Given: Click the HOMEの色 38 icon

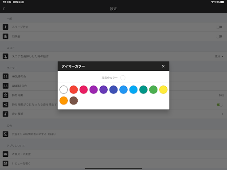Looking at the screenshot, I should [5, 77].
